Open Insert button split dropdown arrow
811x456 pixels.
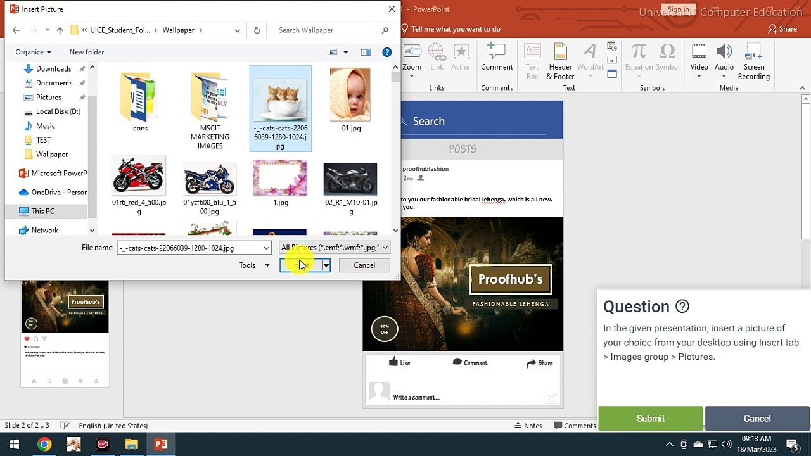(x=326, y=265)
